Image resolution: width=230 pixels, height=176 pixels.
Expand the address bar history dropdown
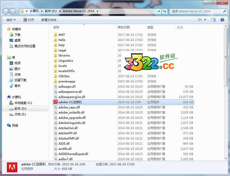159,11
